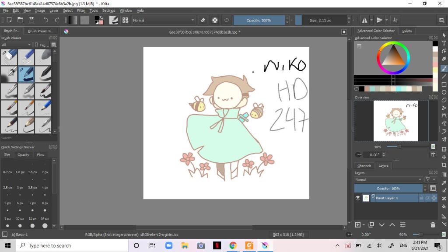Toggle horizontal mirror tool

364,20
